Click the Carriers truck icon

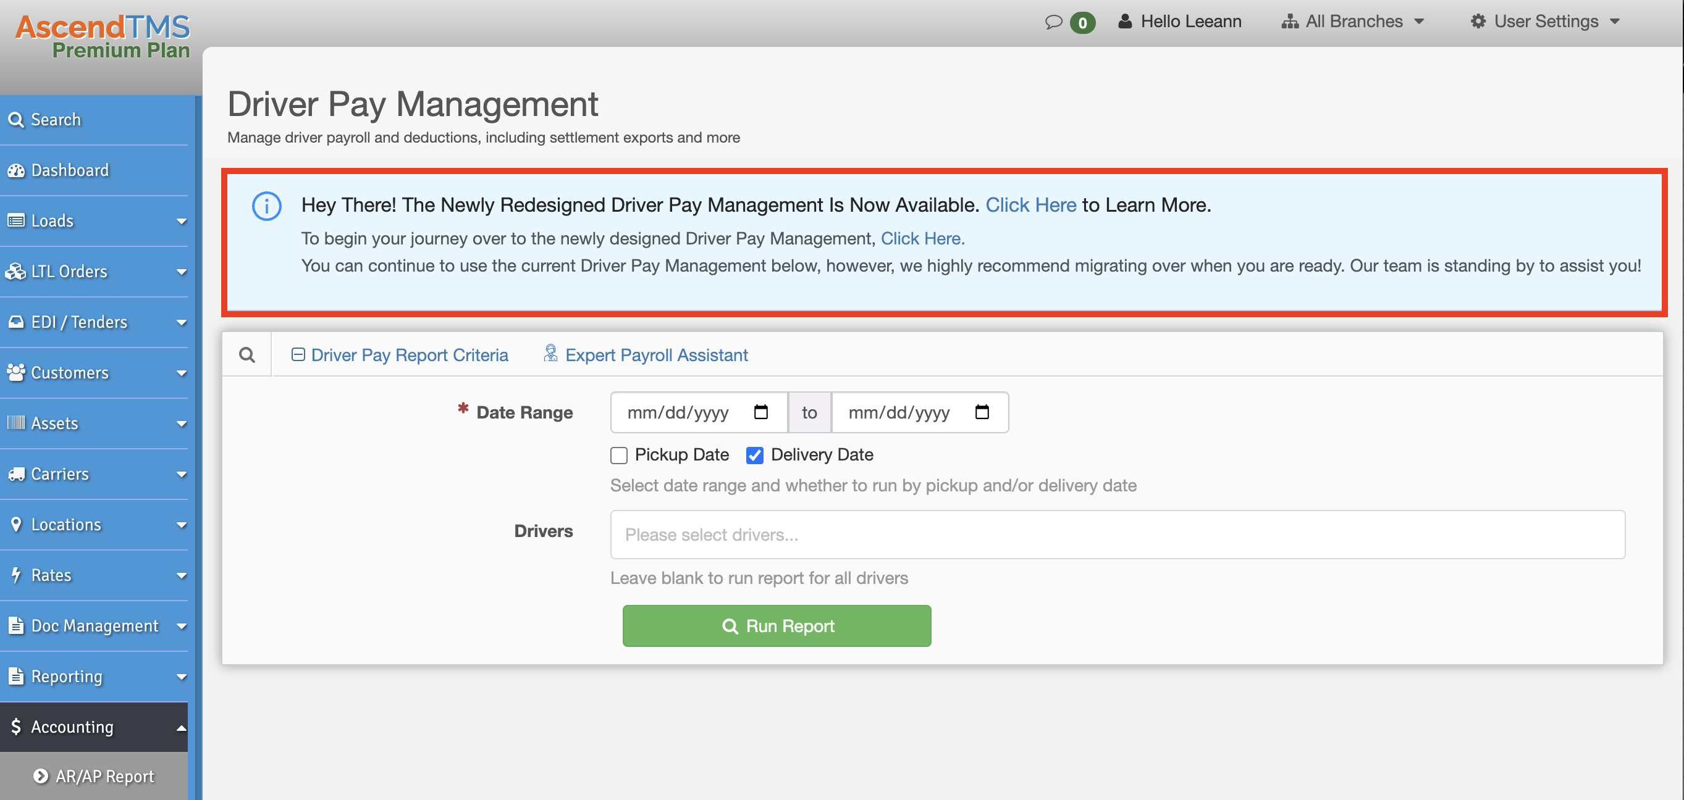pos(15,474)
